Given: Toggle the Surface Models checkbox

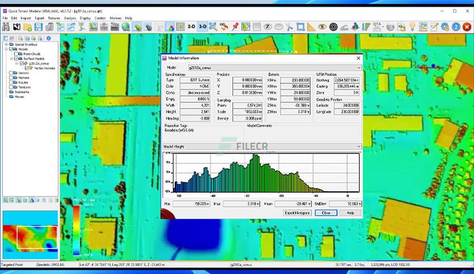Looking at the screenshot, I should (x=16, y=58).
